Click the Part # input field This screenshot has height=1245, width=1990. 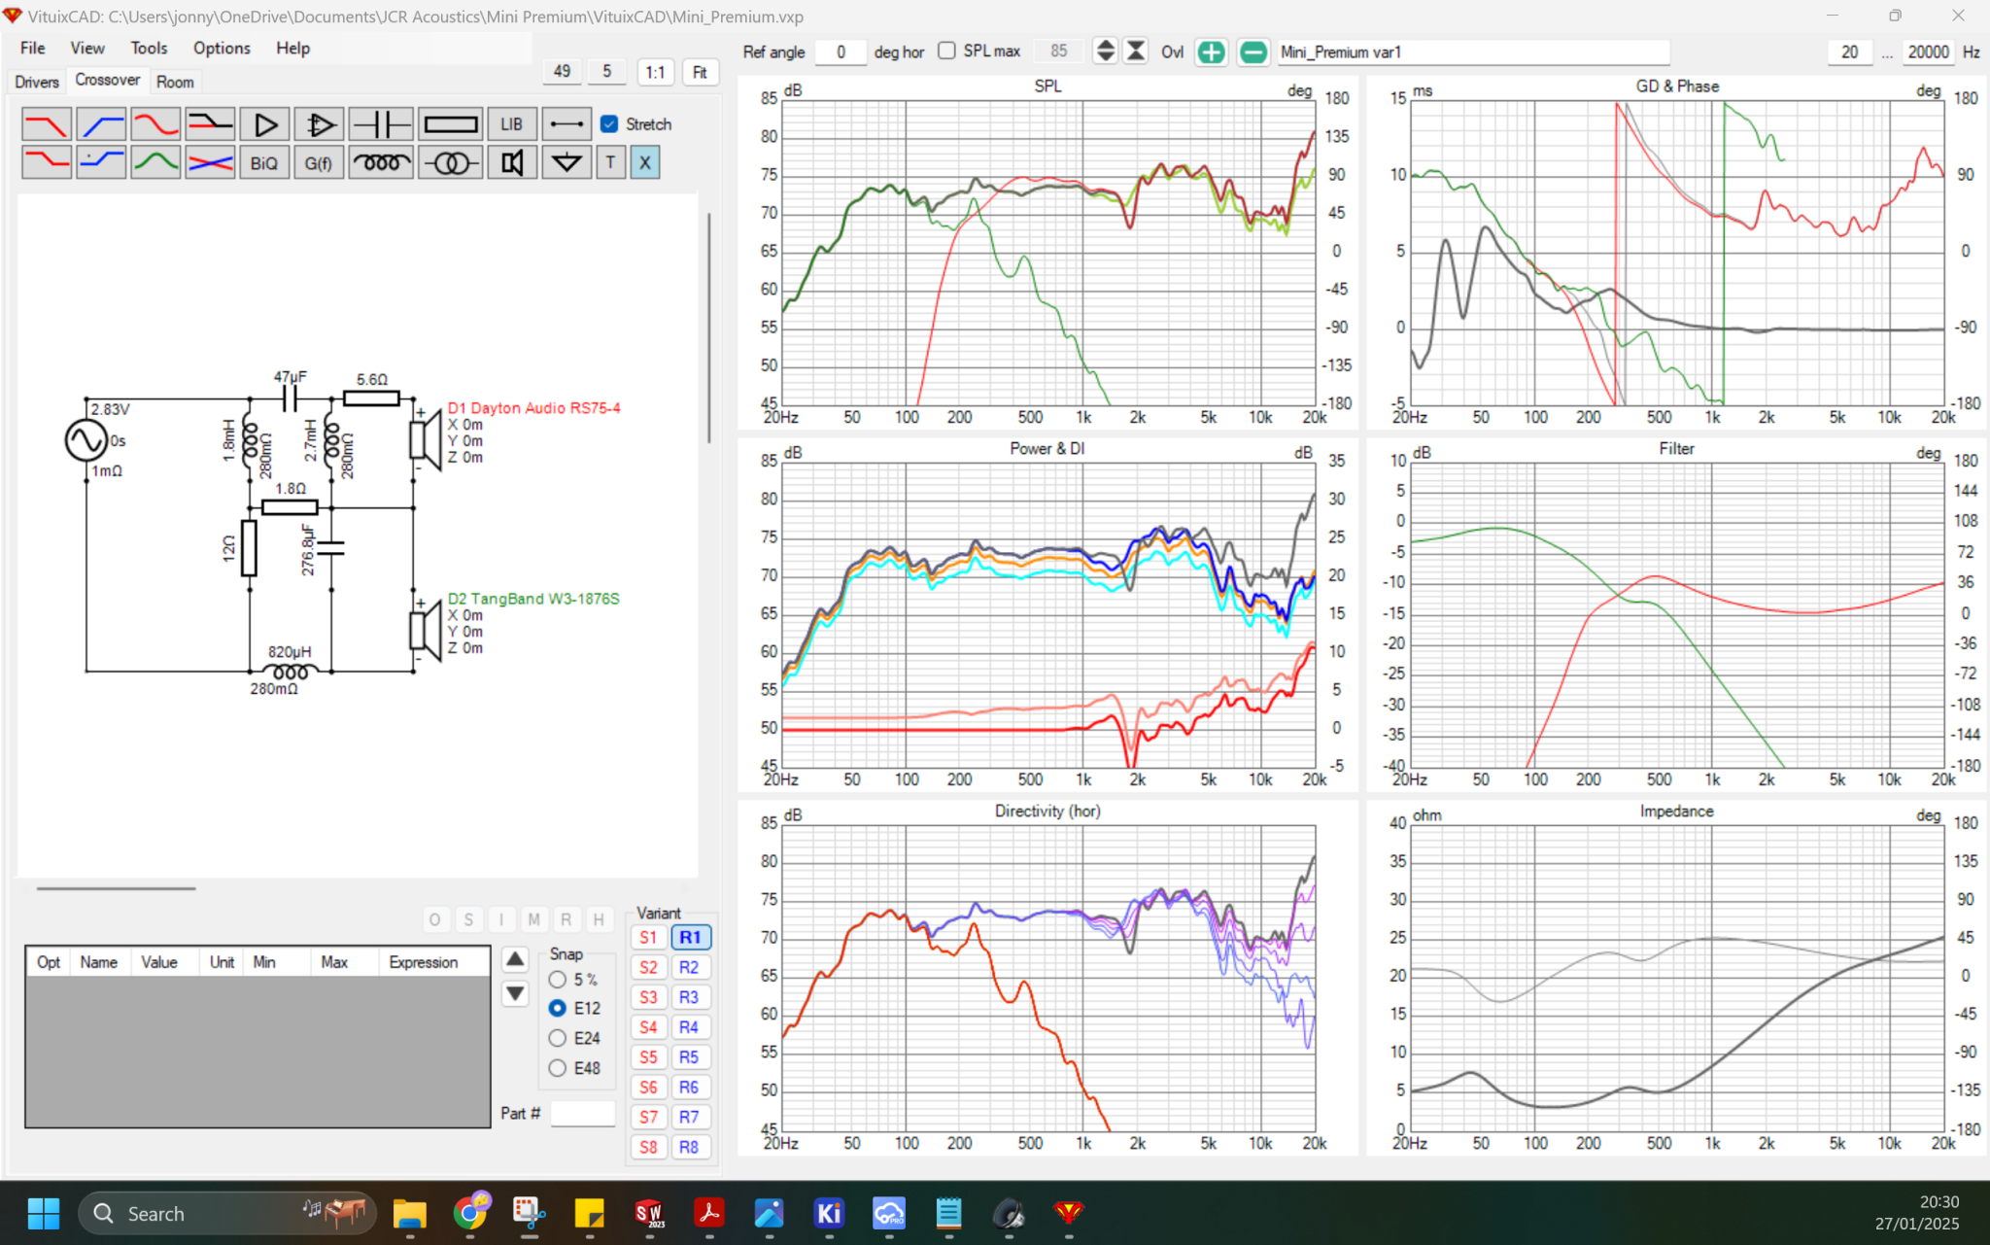(x=583, y=1114)
